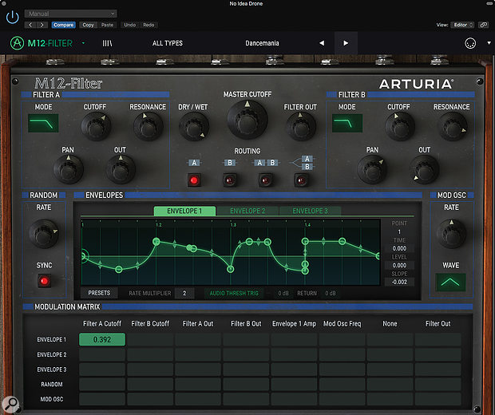Enable series A to B routing button
Screen dimensions: 495x415
266,180
